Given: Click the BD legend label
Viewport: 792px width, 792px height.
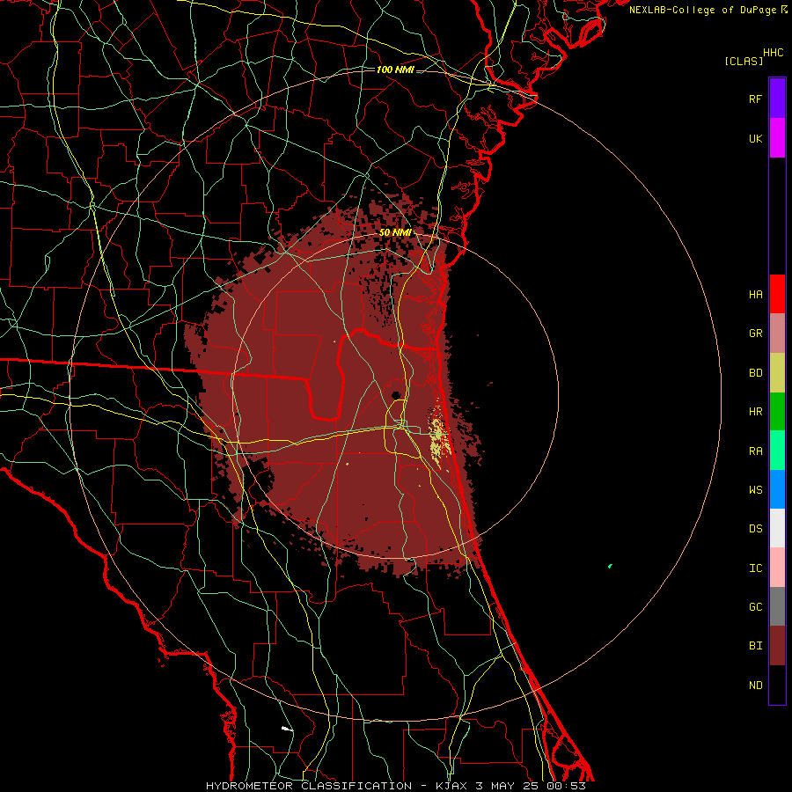Looking at the screenshot, I should click(x=755, y=373).
